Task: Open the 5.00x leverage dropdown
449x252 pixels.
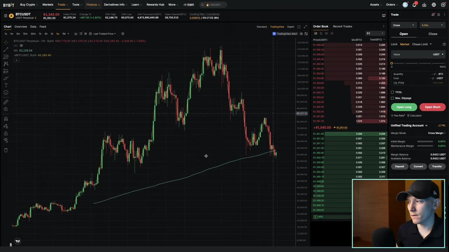Action: point(432,25)
